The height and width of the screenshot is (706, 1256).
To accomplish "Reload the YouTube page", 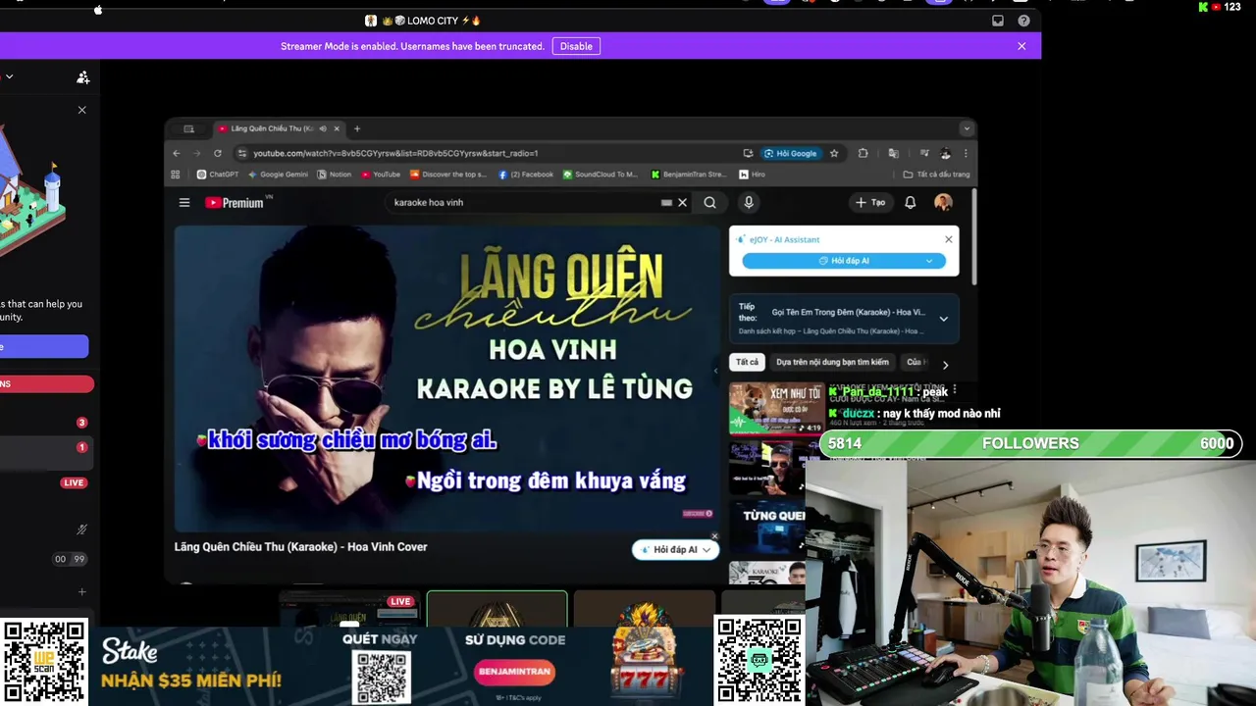I will (x=218, y=153).
